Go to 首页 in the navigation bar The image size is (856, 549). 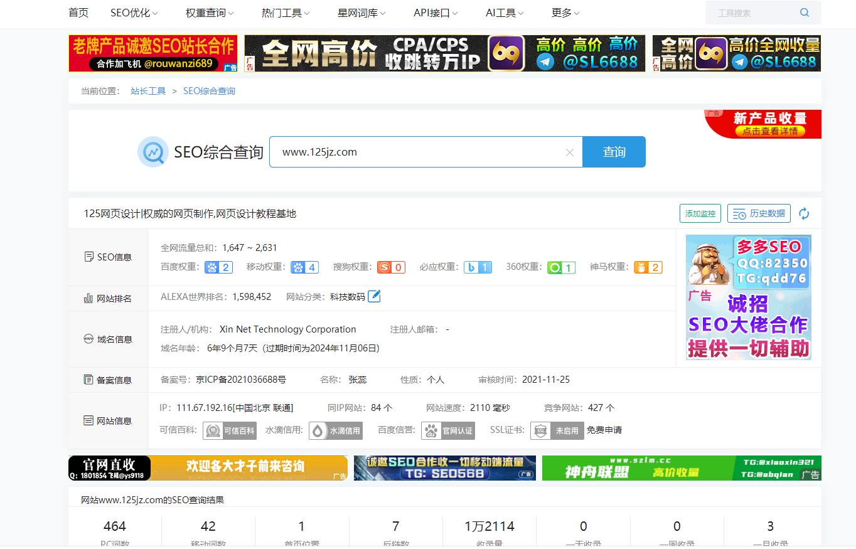point(78,13)
